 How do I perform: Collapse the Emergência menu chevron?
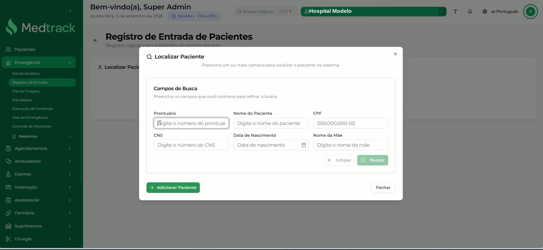tap(70, 62)
